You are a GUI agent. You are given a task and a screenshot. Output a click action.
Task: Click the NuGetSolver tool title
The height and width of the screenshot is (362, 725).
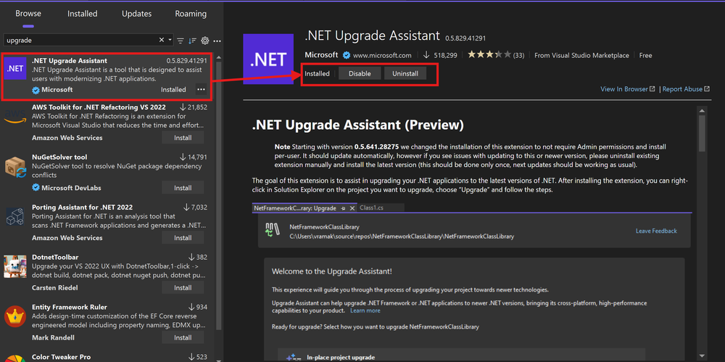(x=59, y=157)
